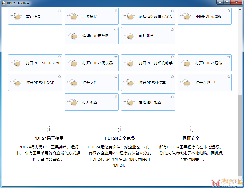This screenshot has width=244, height=188.
Task: Click info icon above PDF24易于使用
Action: [49, 129]
